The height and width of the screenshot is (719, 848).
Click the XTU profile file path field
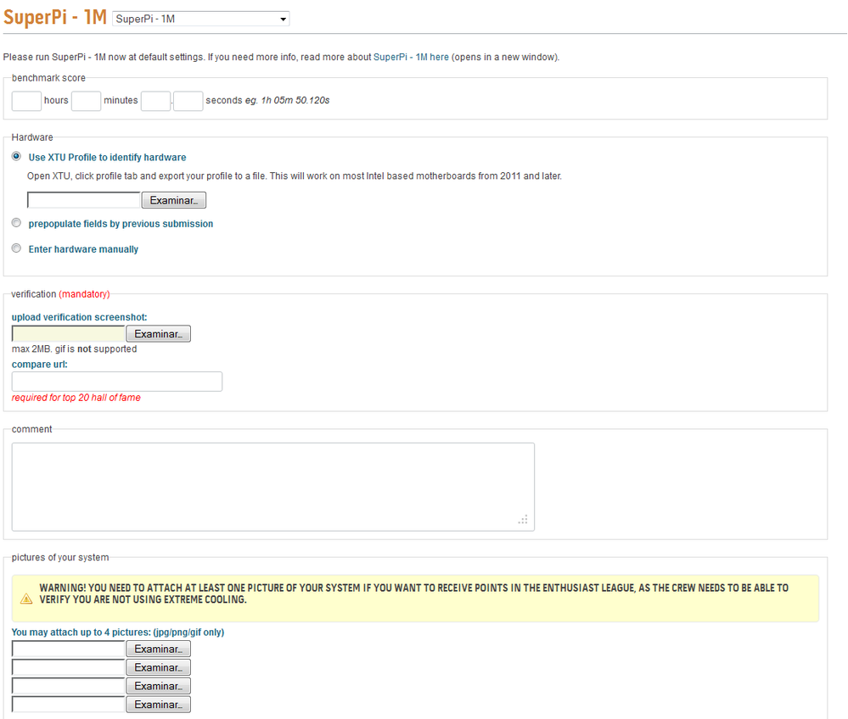coord(84,200)
